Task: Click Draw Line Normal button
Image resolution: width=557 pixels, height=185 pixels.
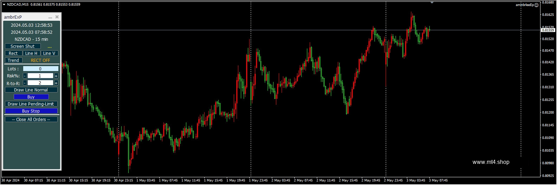Action: tap(31, 90)
